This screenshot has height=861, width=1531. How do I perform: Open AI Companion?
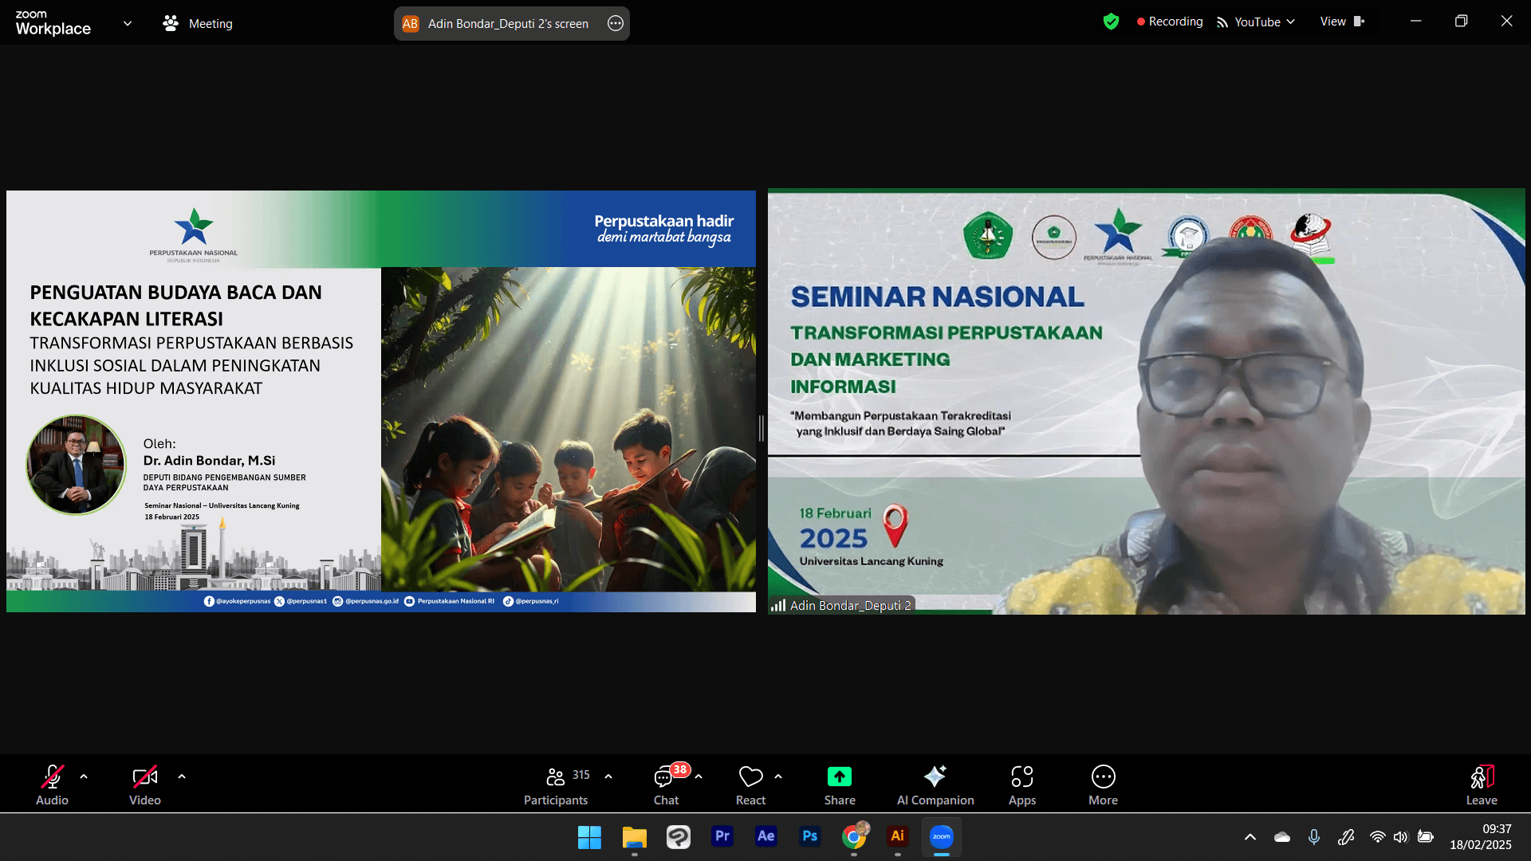tap(935, 784)
